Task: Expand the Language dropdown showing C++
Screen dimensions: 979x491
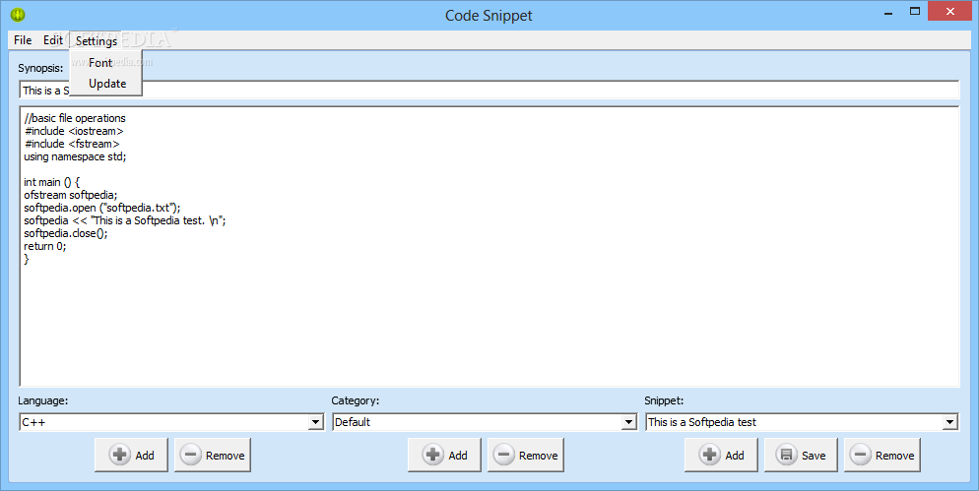Action: click(x=316, y=422)
